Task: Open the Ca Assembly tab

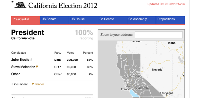Action: click(141, 20)
